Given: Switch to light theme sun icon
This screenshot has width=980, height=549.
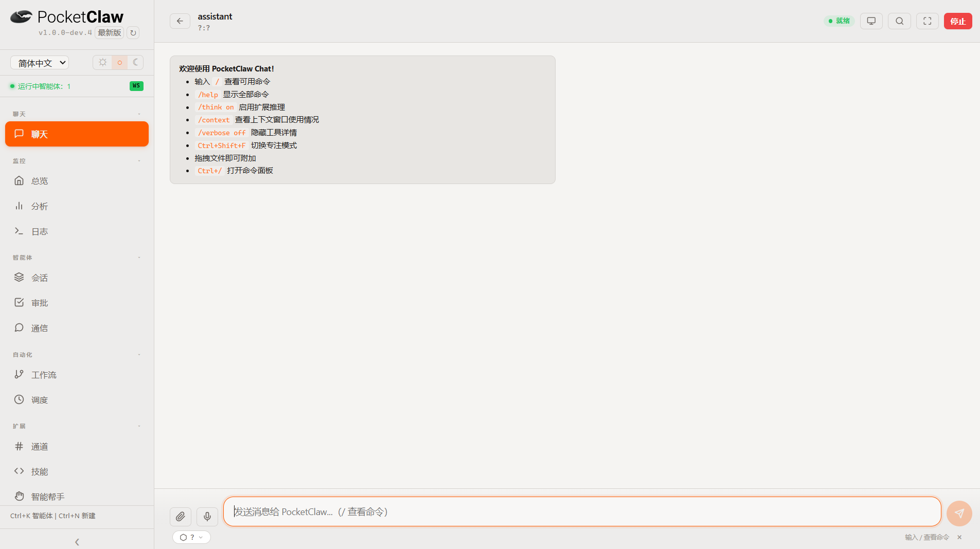Looking at the screenshot, I should 103,62.
